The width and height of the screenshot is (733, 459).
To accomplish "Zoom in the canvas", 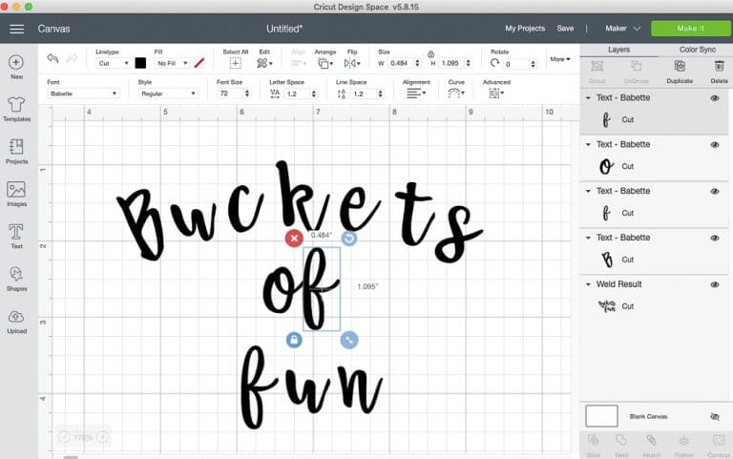I will [102, 437].
